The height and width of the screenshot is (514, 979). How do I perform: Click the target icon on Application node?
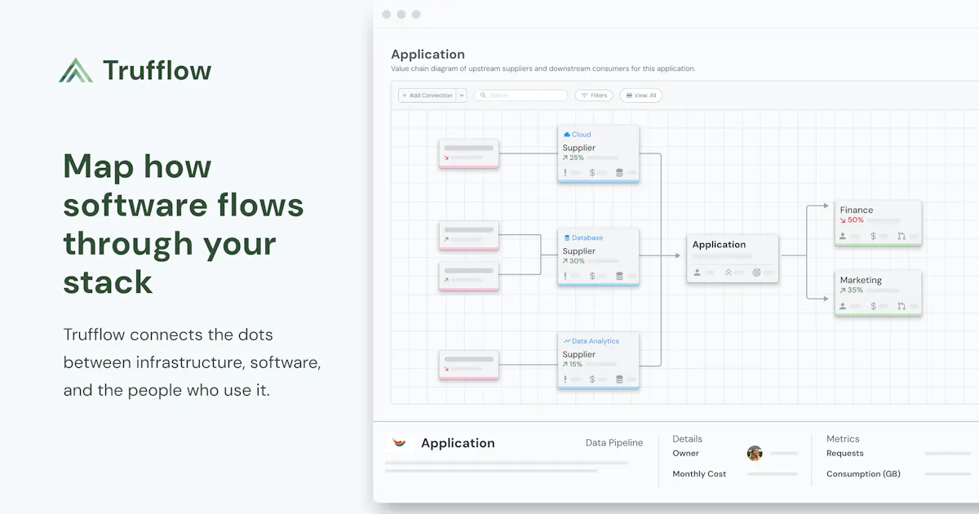[x=756, y=273]
